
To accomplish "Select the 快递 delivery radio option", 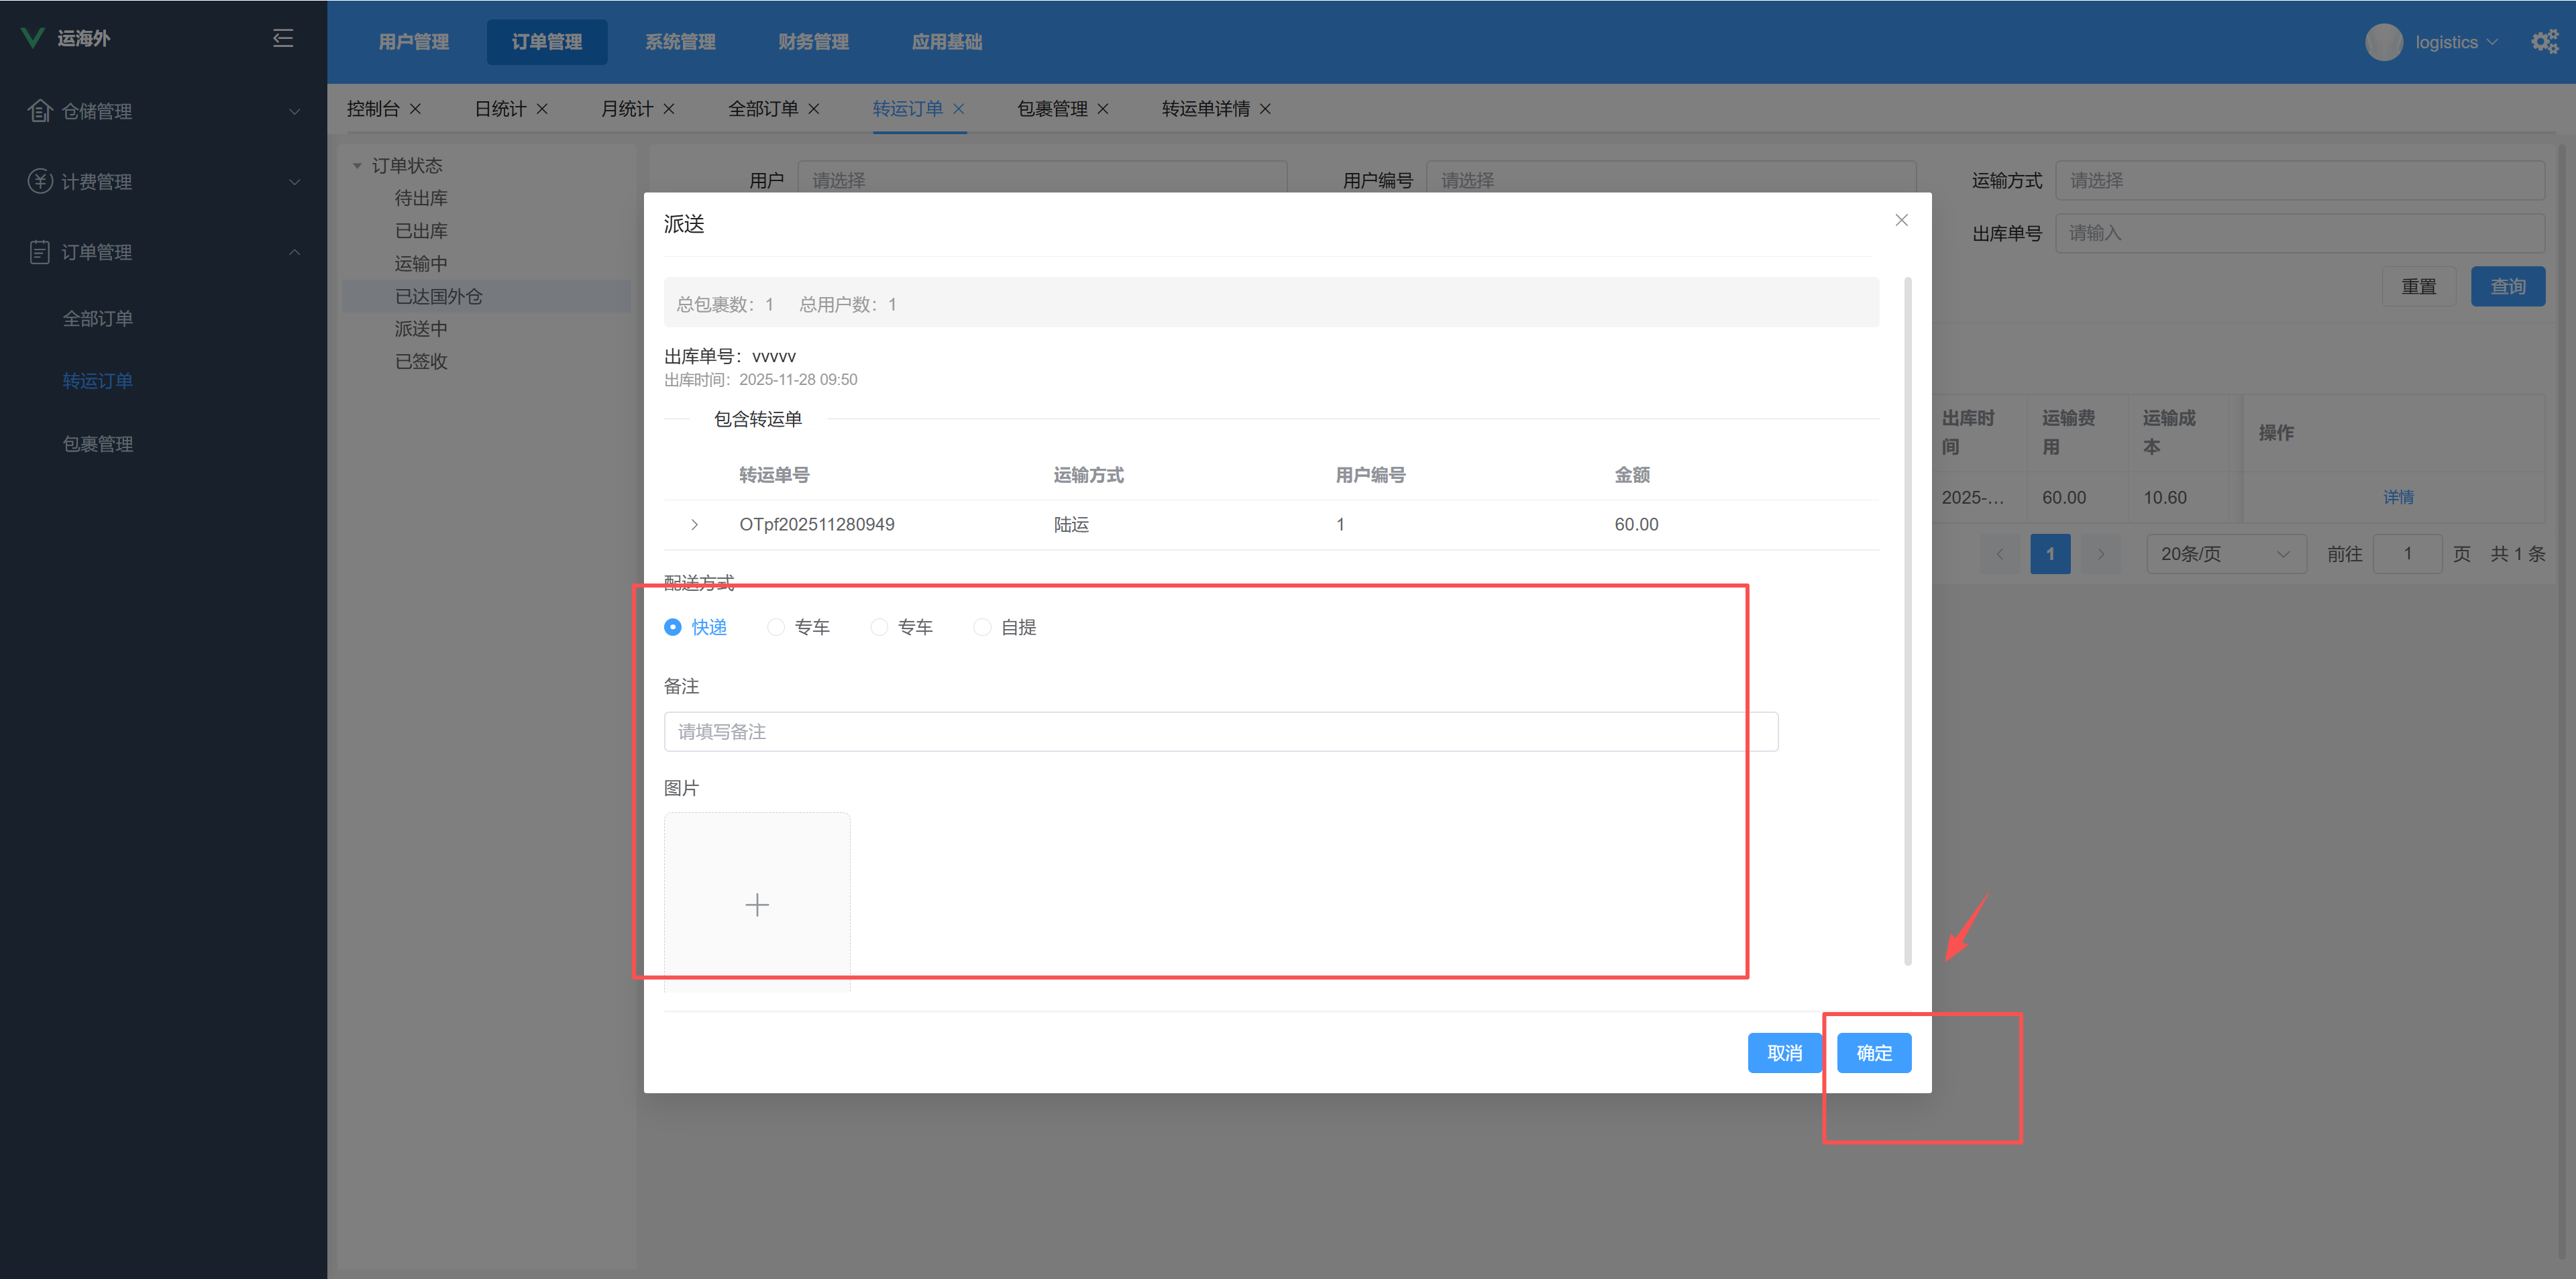I will (673, 627).
